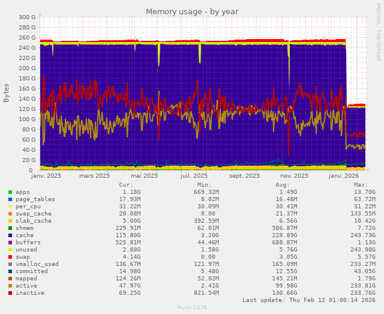Click the cache legend color box
384x314 pixels.
(x=10, y=235)
